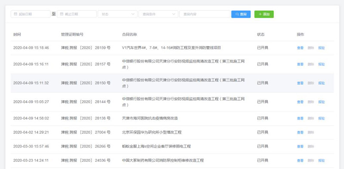This screenshot has width=344, height=169.
Task: Click 报验 for record 28138
Action: click(x=321, y=118)
